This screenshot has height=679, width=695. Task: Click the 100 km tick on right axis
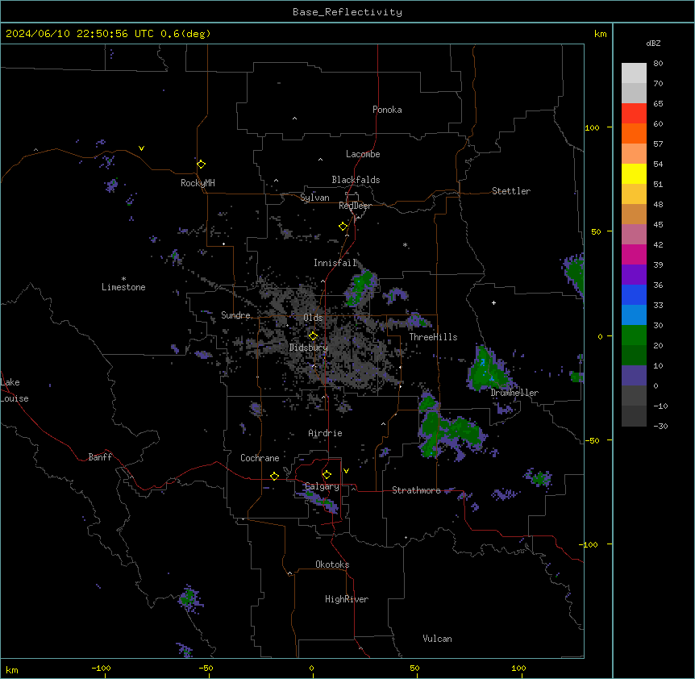tap(592, 127)
